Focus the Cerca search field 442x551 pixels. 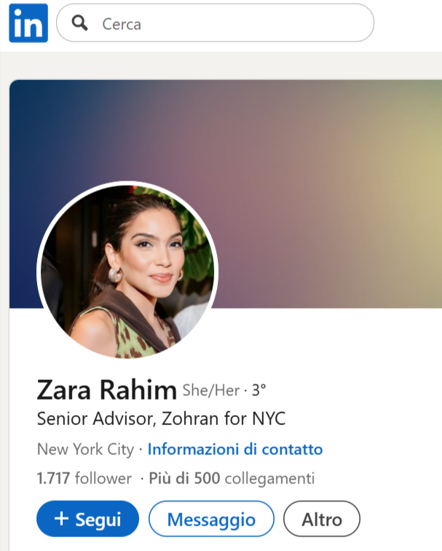(215, 23)
